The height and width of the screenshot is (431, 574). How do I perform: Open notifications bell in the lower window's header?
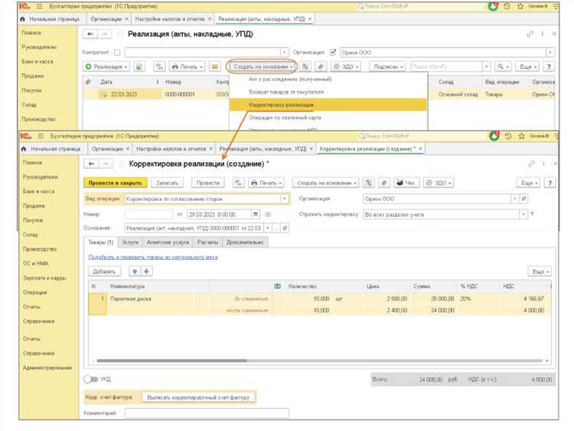point(494,135)
